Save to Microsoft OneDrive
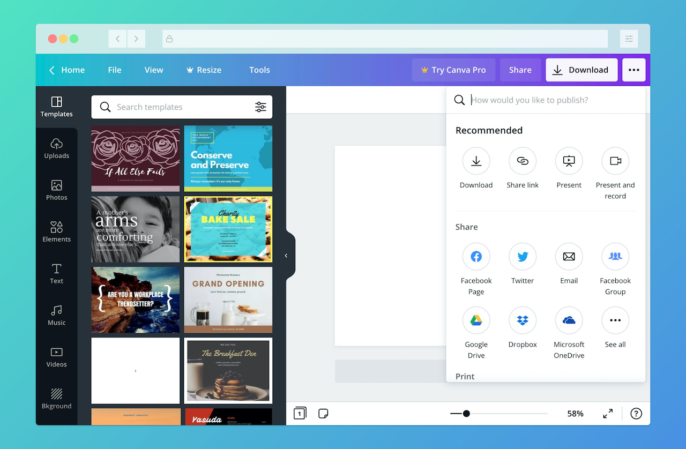This screenshot has height=449, width=686. coord(569,320)
